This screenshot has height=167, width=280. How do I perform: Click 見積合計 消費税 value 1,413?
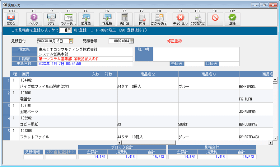(x=220, y=157)
